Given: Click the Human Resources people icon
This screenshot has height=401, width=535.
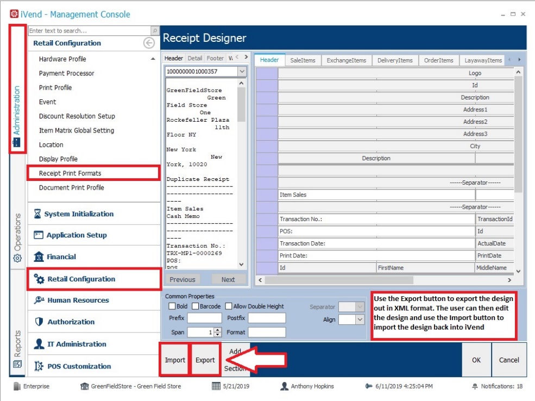Looking at the screenshot, I should pos(39,300).
